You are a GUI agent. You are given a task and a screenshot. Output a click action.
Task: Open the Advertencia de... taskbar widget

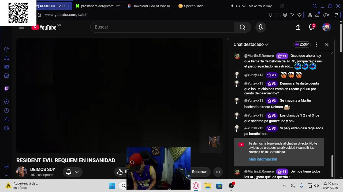click(22, 186)
